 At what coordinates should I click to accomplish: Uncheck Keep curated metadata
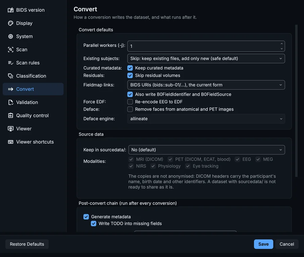point(130,68)
